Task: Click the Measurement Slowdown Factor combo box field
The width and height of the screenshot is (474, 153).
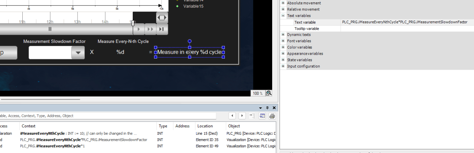Action: coord(50,52)
